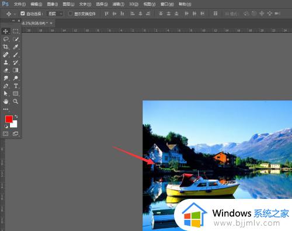Expand the edit toolbar three-dots menu
Screen dimensions: 292x231
[6, 109]
